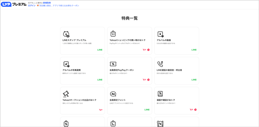
Task: Open LINE通話の着信音・呼出音 title
Action: pyautogui.click(x=169, y=70)
